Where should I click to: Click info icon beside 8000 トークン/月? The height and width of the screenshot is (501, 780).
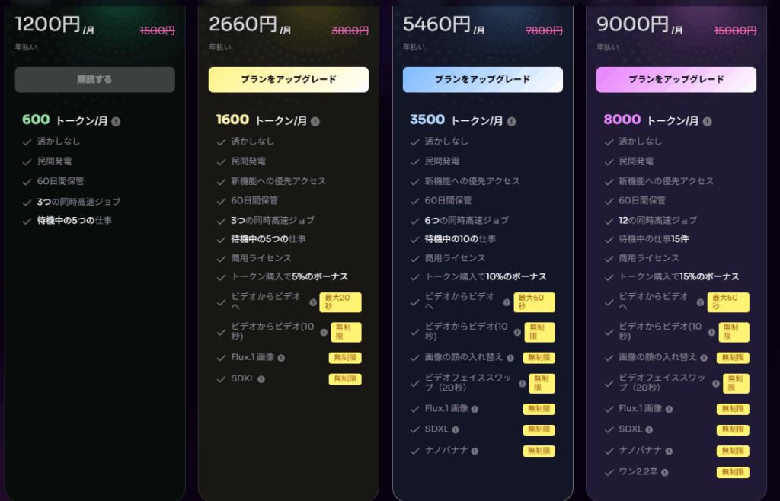708,121
